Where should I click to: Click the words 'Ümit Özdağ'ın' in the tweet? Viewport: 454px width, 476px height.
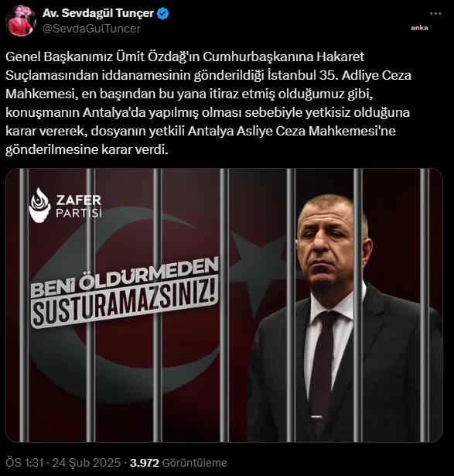coord(158,57)
